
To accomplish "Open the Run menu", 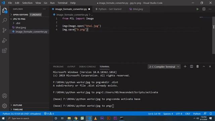I will [52, 3].
